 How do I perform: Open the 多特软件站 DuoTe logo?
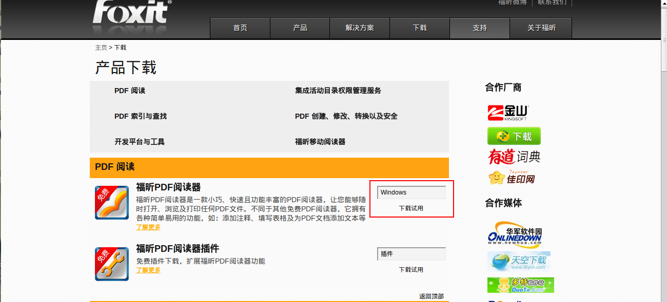pos(521,285)
